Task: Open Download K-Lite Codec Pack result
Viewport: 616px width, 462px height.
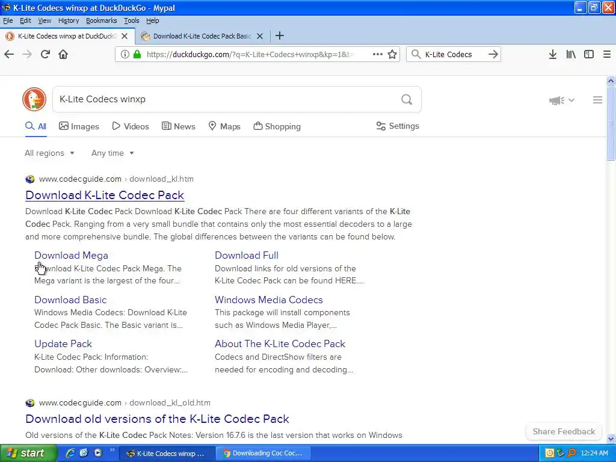Action: [105, 196]
